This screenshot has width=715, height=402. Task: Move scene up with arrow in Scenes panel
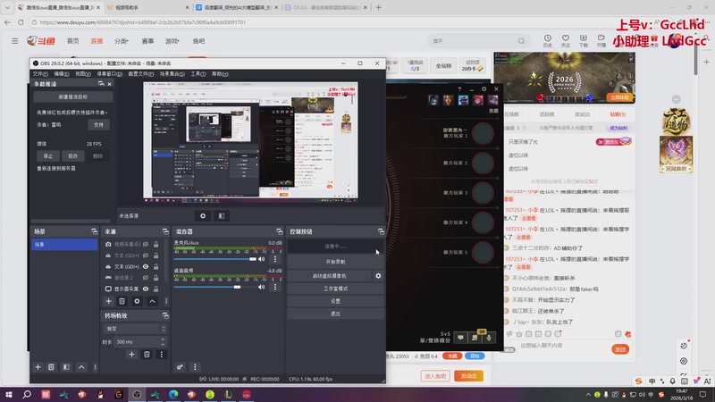(x=81, y=367)
